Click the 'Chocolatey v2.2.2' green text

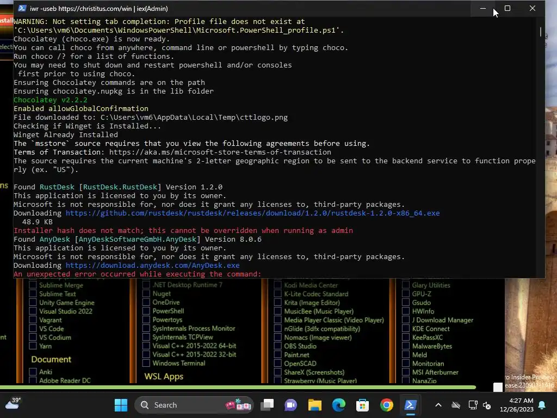tap(51, 100)
